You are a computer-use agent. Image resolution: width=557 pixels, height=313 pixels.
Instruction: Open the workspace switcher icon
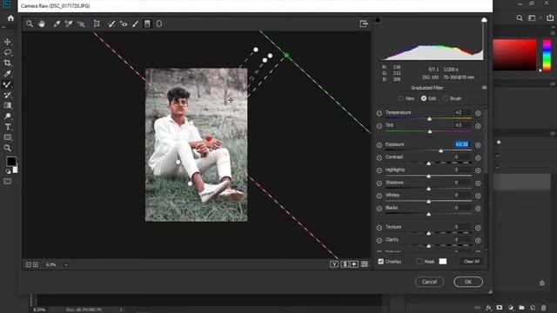[x=532, y=17]
